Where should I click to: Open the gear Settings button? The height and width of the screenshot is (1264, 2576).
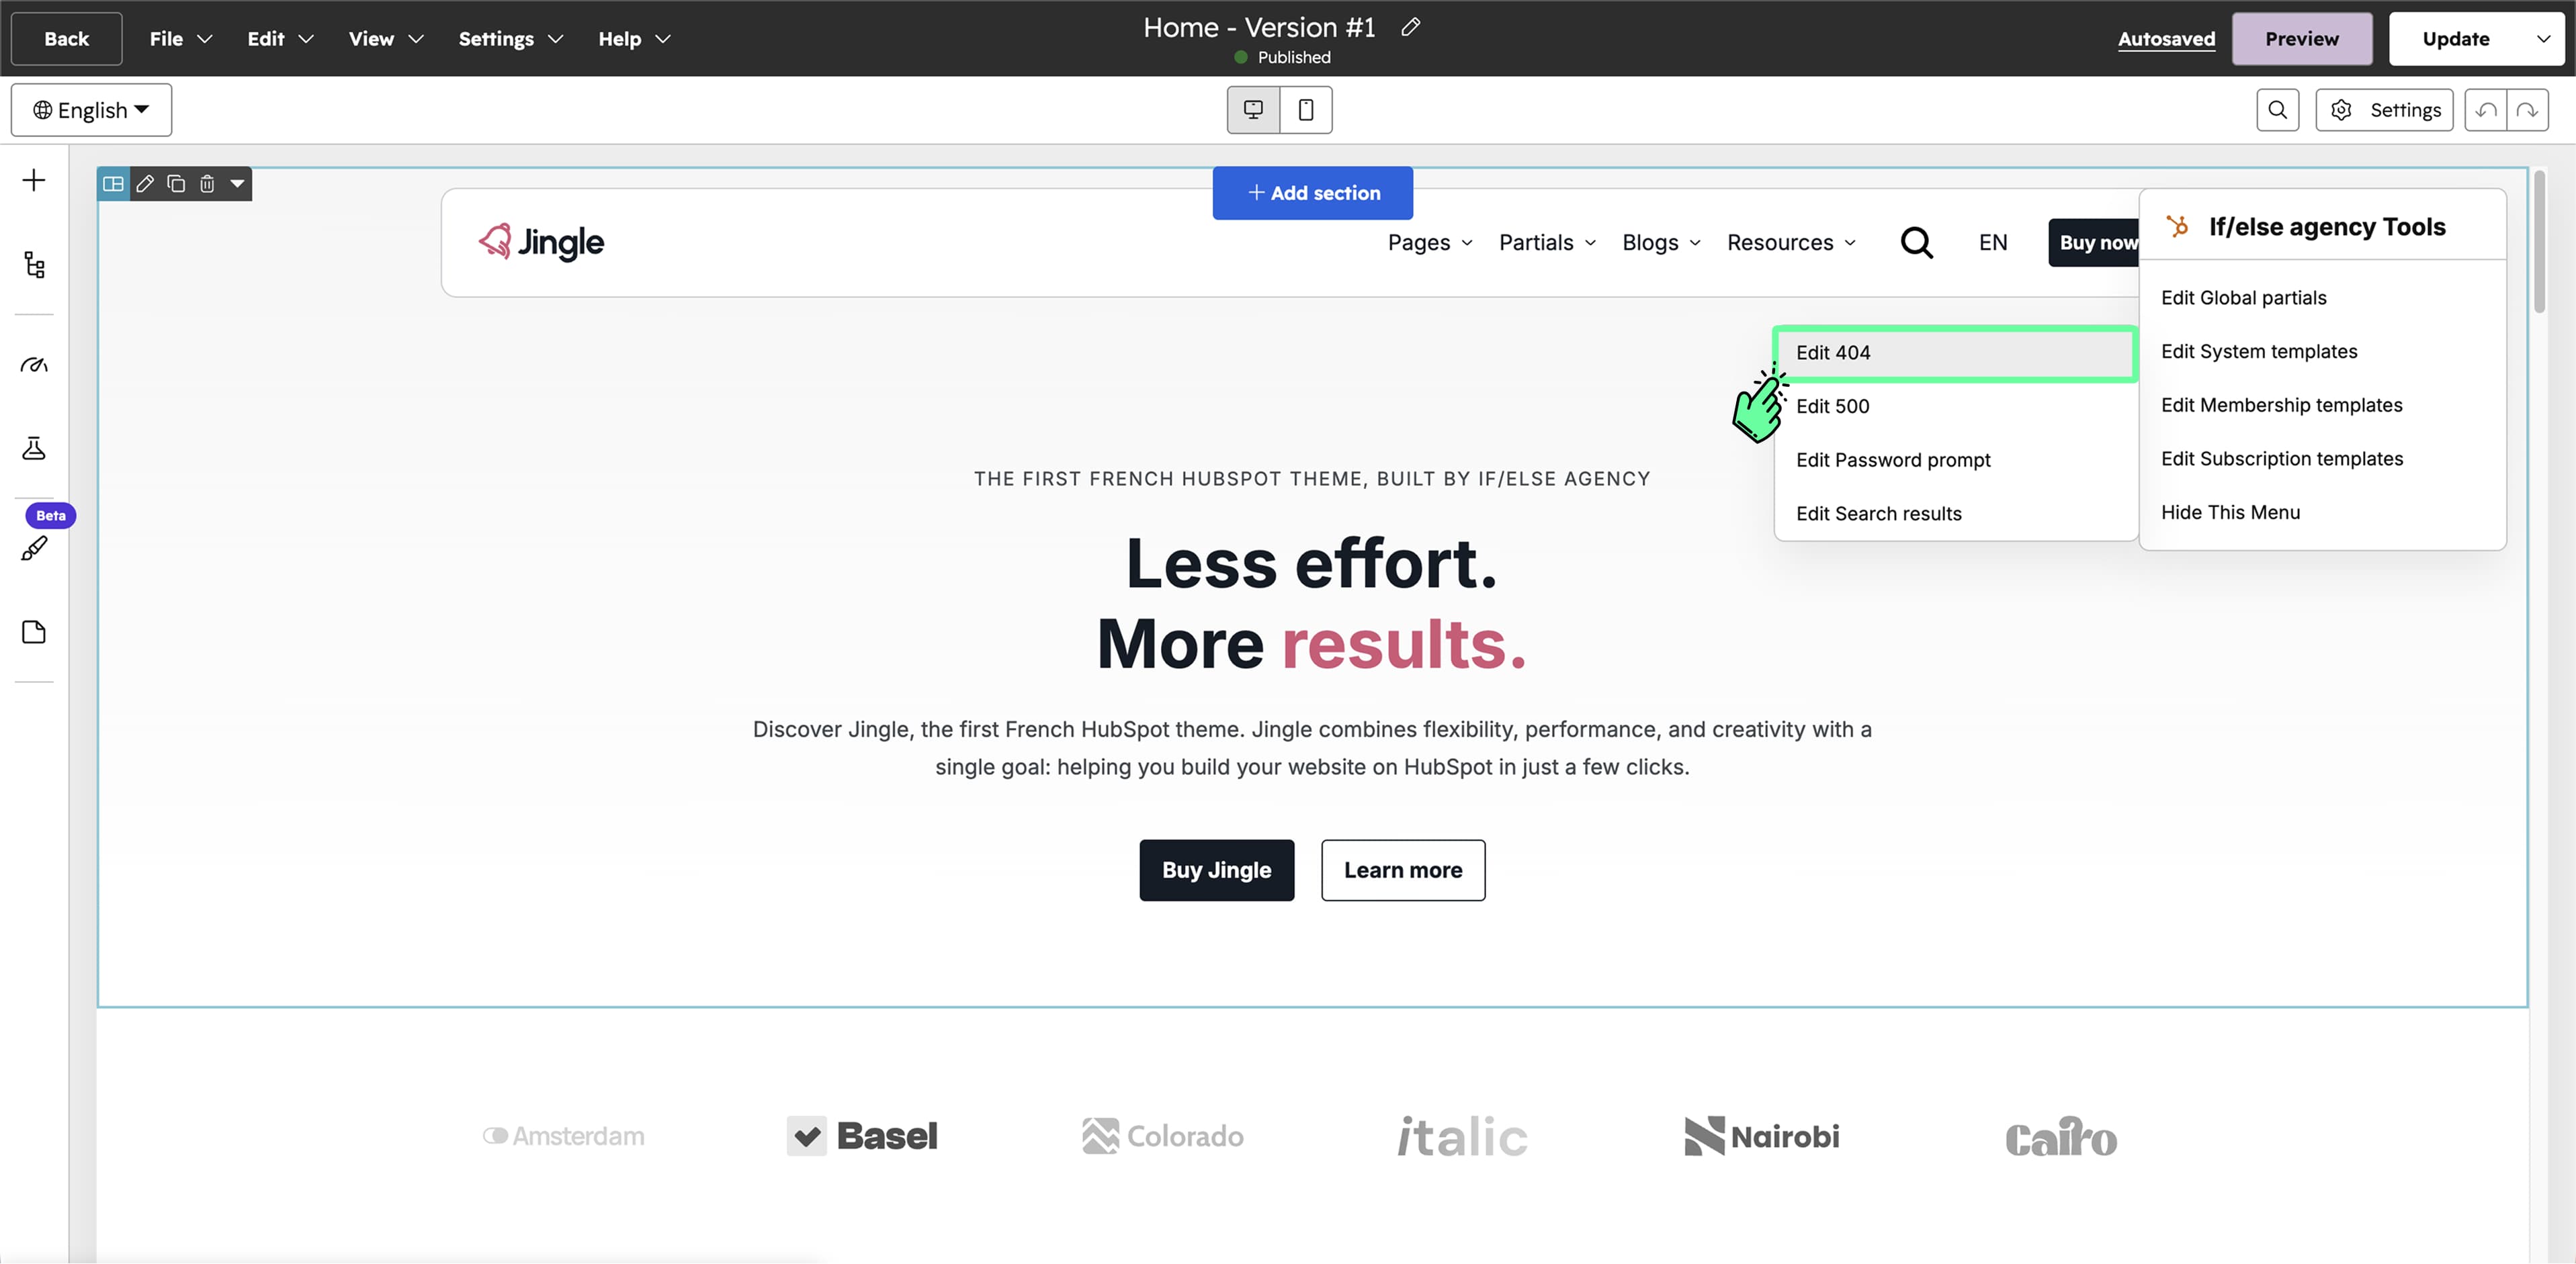click(x=2384, y=110)
